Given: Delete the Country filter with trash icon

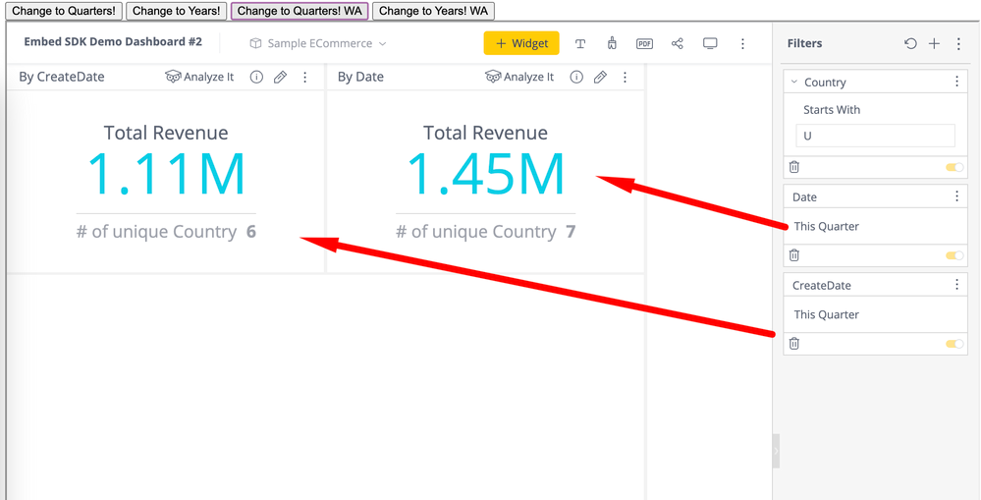Looking at the screenshot, I should [x=794, y=167].
